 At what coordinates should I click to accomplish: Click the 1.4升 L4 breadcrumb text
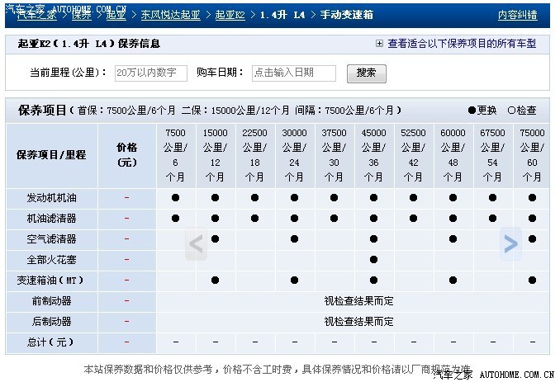click(x=282, y=15)
